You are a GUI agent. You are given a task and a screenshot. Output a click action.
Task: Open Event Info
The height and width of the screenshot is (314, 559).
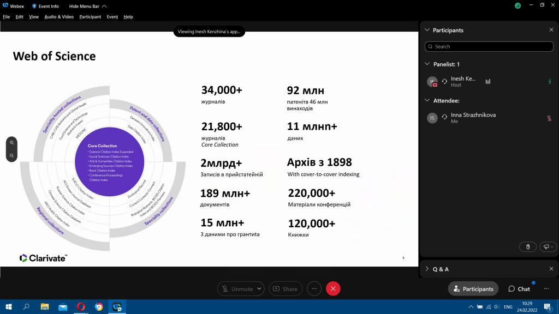point(45,6)
